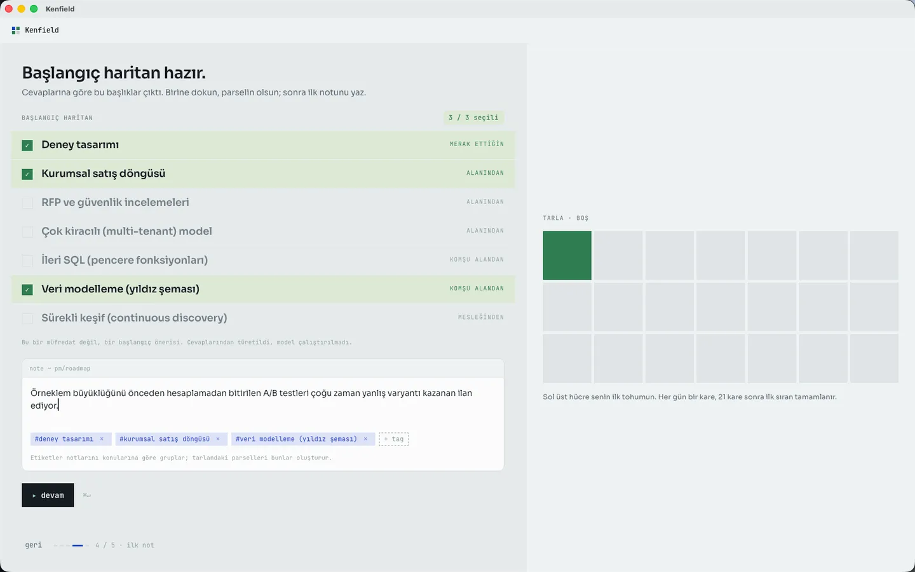Remove the #deney tasarımı tag
The image size is (915, 572).
click(x=102, y=439)
